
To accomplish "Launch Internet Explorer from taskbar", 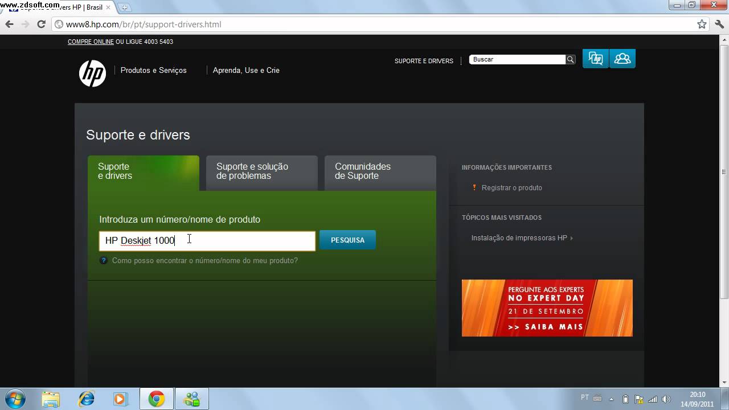I will coord(87,399).
